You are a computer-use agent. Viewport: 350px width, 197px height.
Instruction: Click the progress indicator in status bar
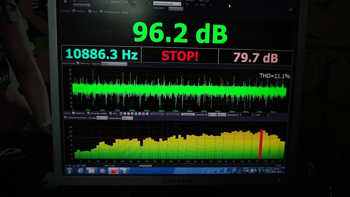click(146, 166)
